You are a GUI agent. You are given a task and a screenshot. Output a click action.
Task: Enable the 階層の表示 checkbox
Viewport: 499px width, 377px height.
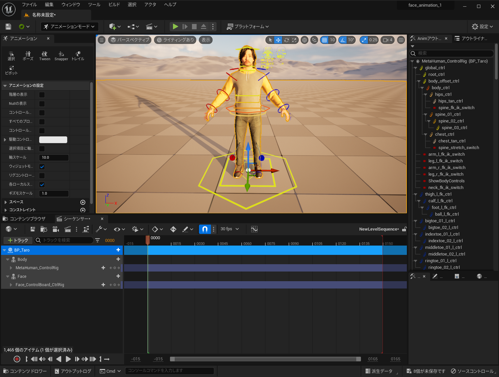click(42, 95)
